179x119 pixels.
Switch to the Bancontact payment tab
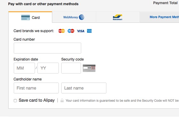coord(118,17)
